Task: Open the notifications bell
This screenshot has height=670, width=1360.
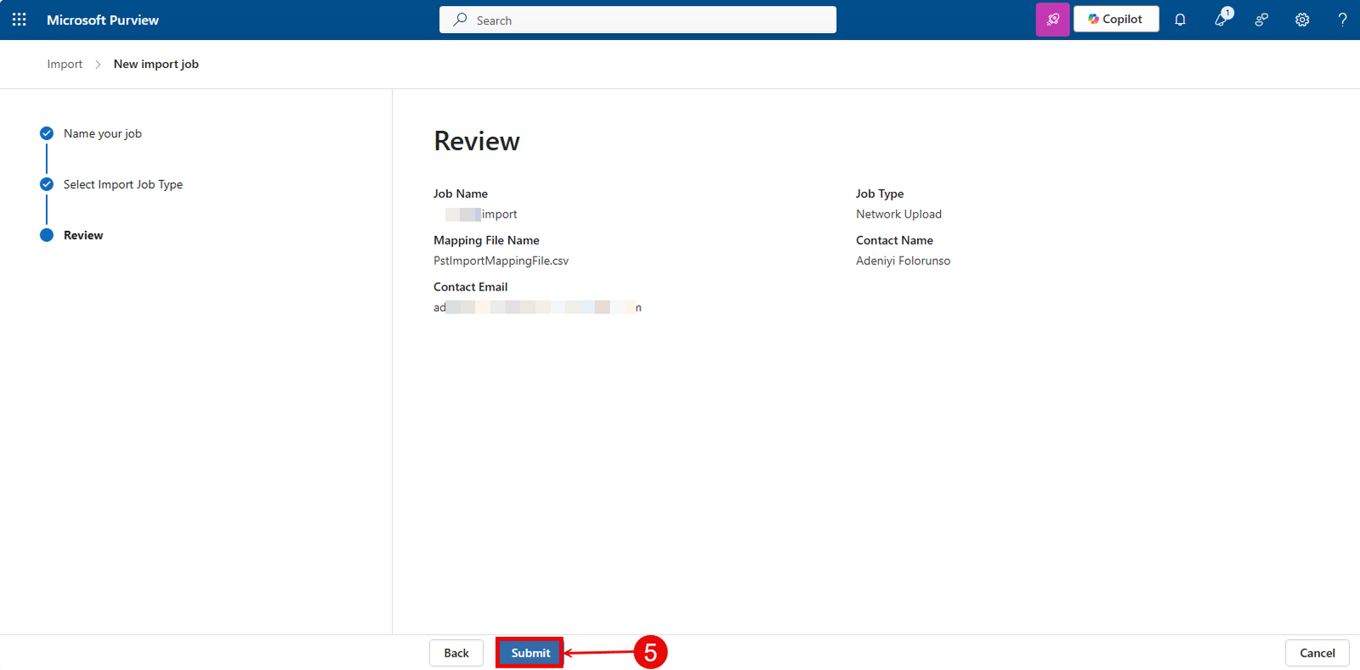Action: point(1180,20)
